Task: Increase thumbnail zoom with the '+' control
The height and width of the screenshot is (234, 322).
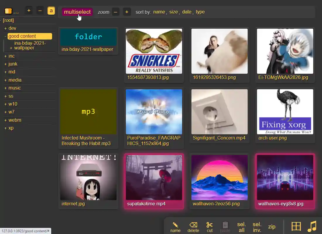Action: [126, 12]
